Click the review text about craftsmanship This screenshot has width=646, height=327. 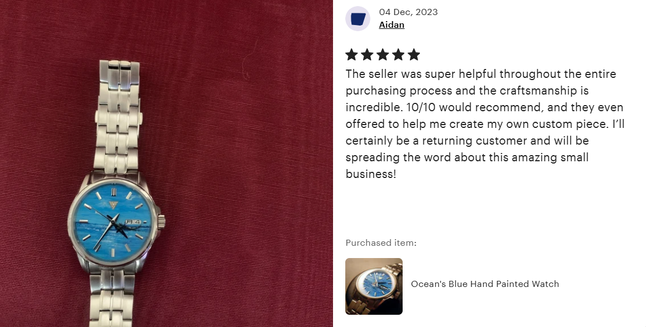click(x=485, y=123)
